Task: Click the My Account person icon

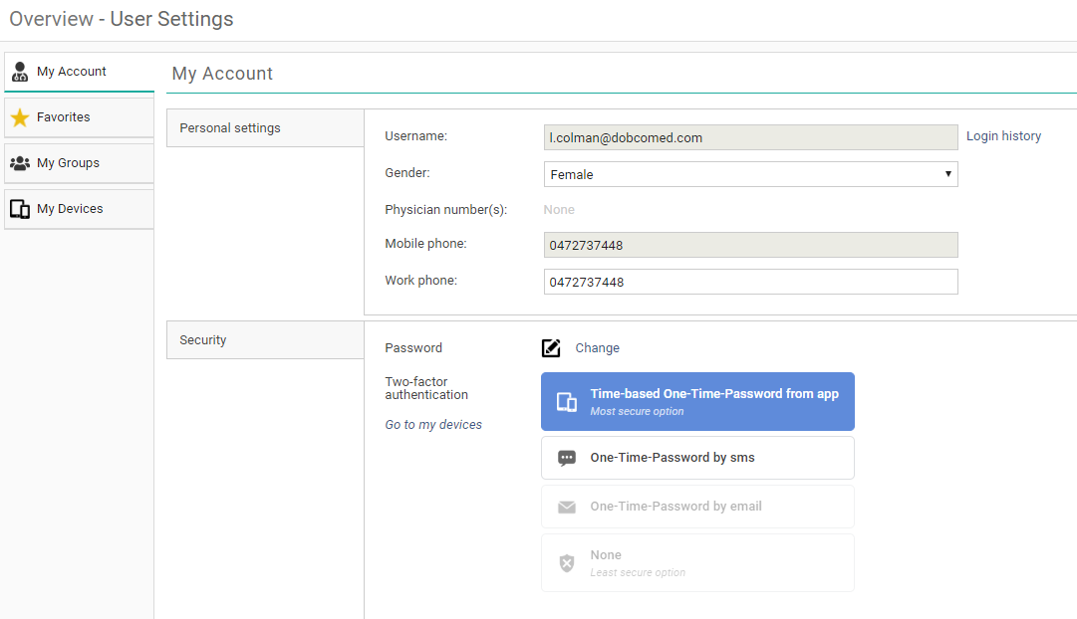Action: [x=20, y=72]
